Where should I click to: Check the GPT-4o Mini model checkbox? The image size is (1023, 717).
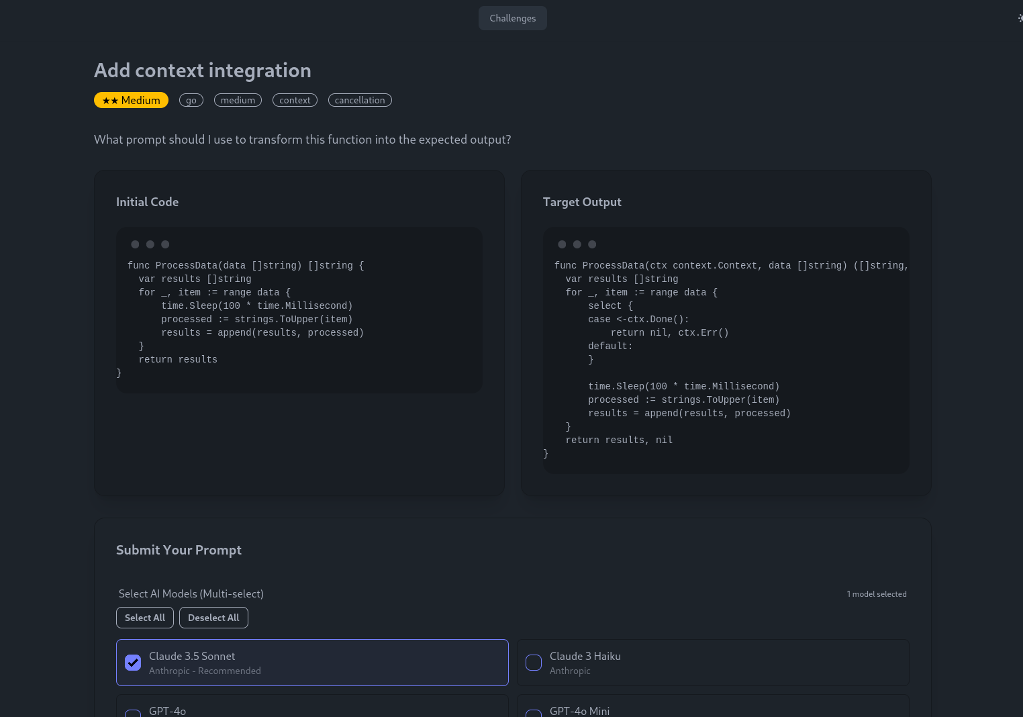point(534,714)
